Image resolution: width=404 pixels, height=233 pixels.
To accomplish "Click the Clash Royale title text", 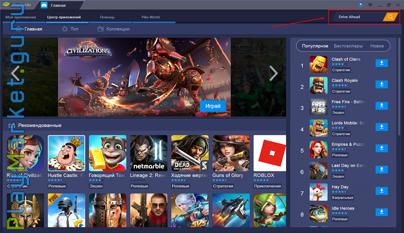I will tap(345, 80).
